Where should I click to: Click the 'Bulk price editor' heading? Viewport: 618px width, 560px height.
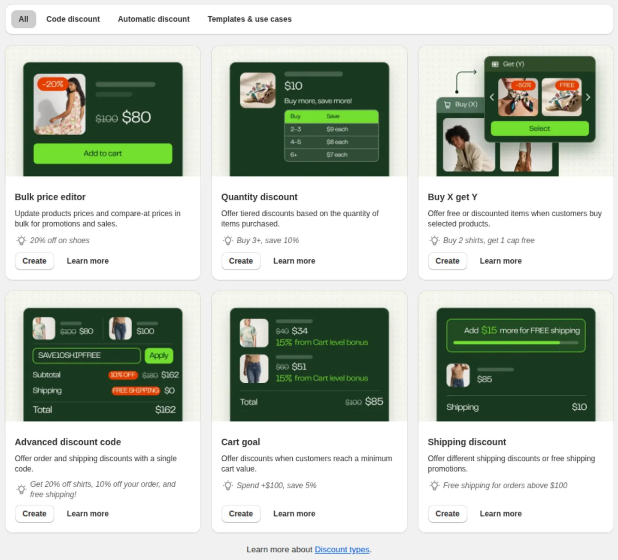pyautogui.click(x=50, y=197)
